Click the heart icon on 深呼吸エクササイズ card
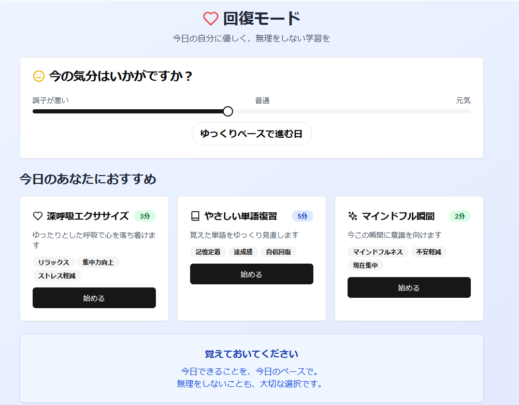 (37, 216)
